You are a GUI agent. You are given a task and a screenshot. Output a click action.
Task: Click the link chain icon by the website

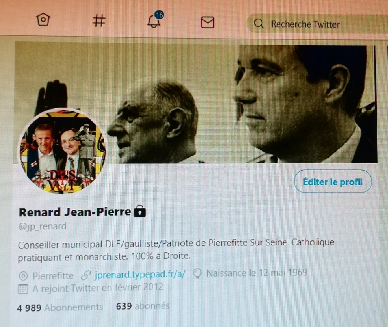(x=86, y=275)
